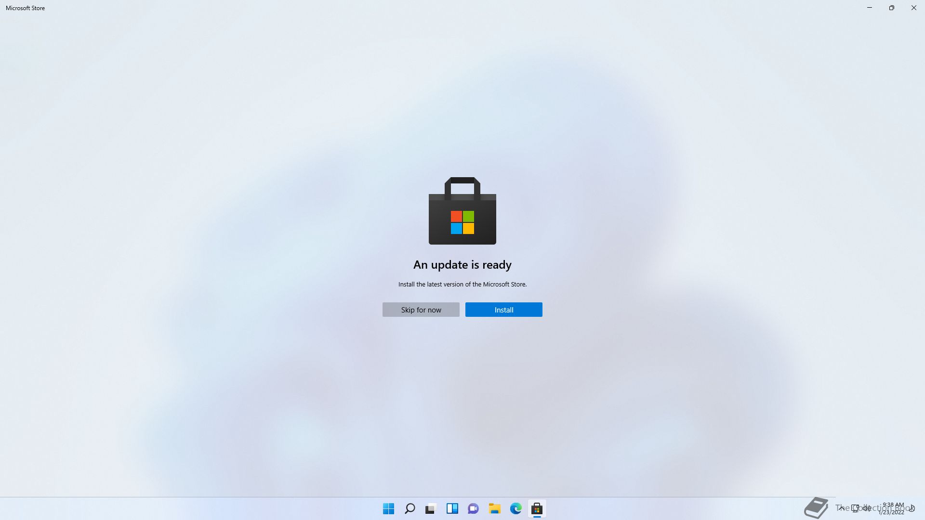Select Microsoft Store taskbar icon

(537, 508)
